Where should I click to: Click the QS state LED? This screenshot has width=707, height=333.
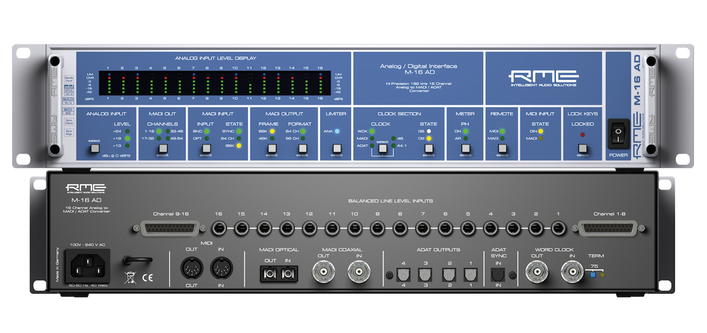(429, 131)
